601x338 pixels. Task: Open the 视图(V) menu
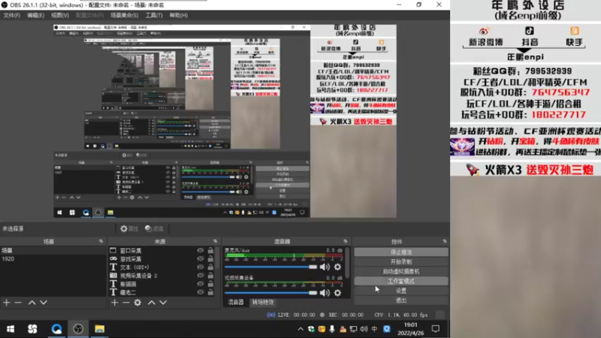click(60, 15)
